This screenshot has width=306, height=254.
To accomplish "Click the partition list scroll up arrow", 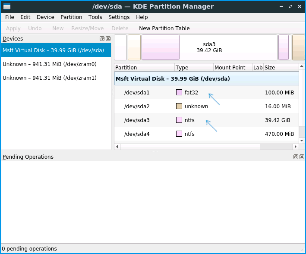I will pyautogui.click(x=302, y=66).
